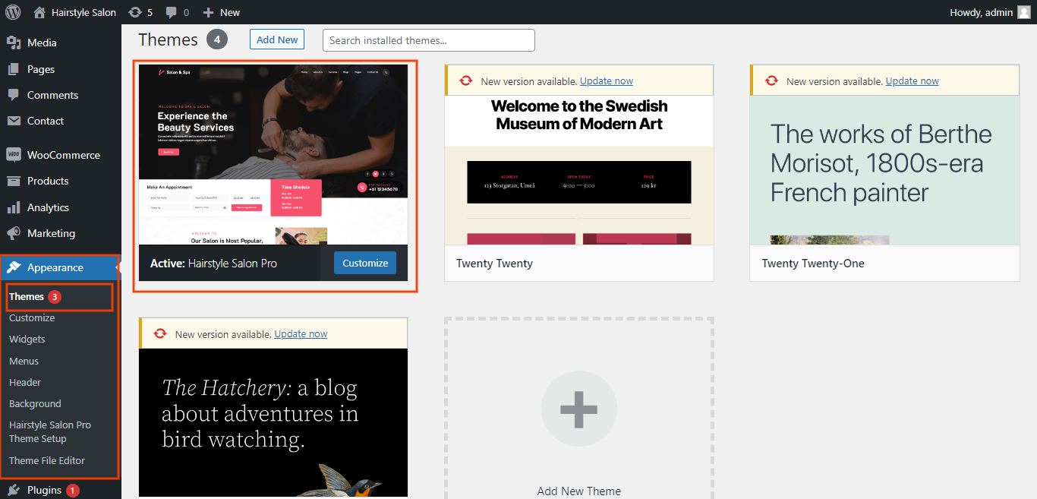The image size is (1037, 499).
Task: Click the Customize button on active theme
Action: click(x=365, y=263)
